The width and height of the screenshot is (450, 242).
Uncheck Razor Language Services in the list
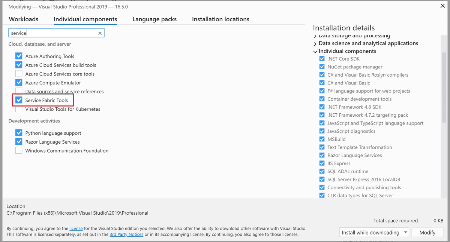pos(19,142)
